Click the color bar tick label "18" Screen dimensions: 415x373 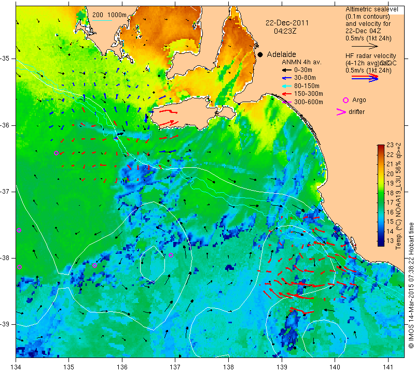point(390,193)
